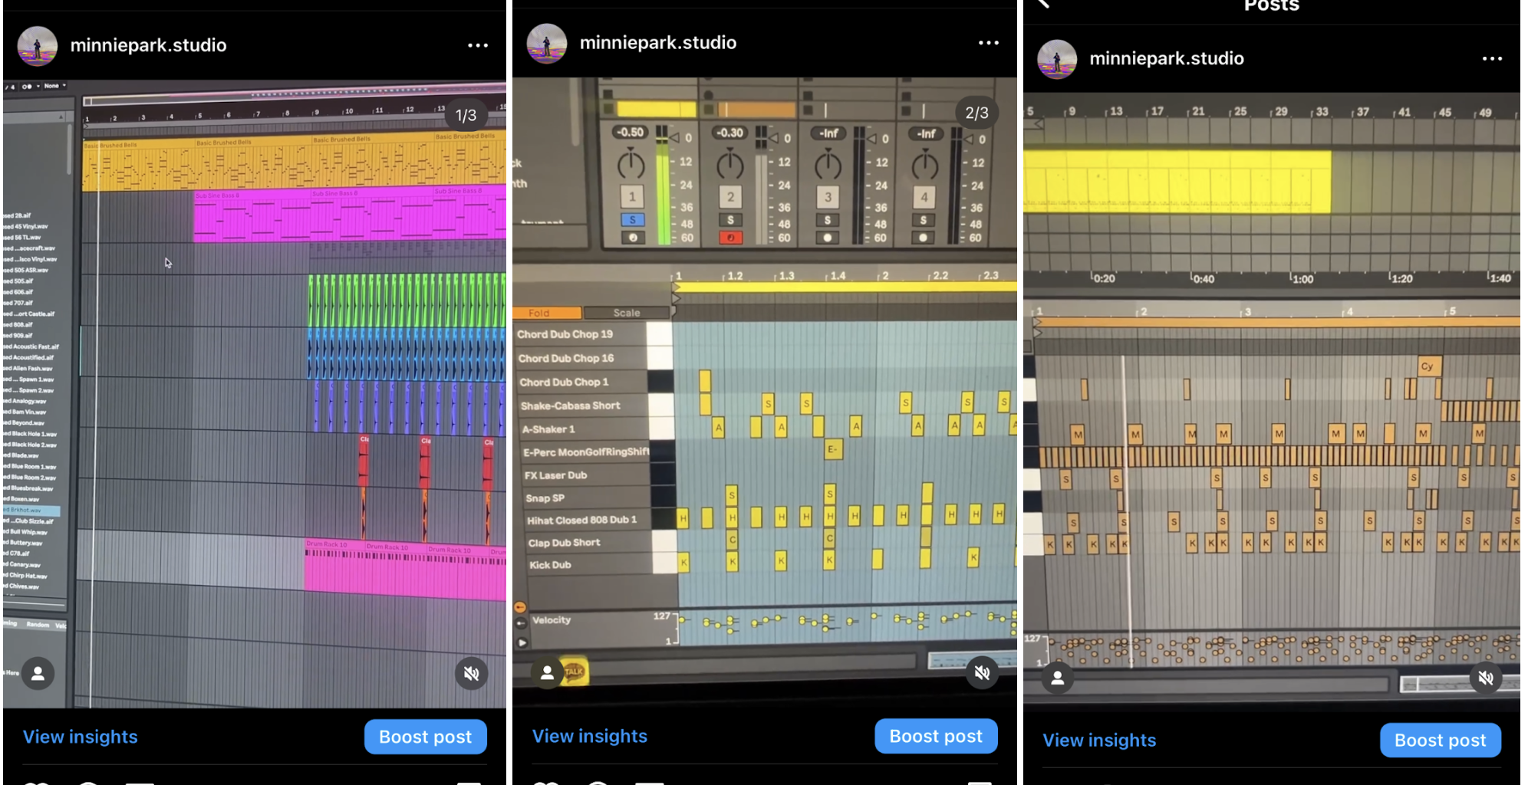Viewport: 1528px width, 785px height.
Task: Open the minniepark.studio username on the second post
Action: [658, 43]
